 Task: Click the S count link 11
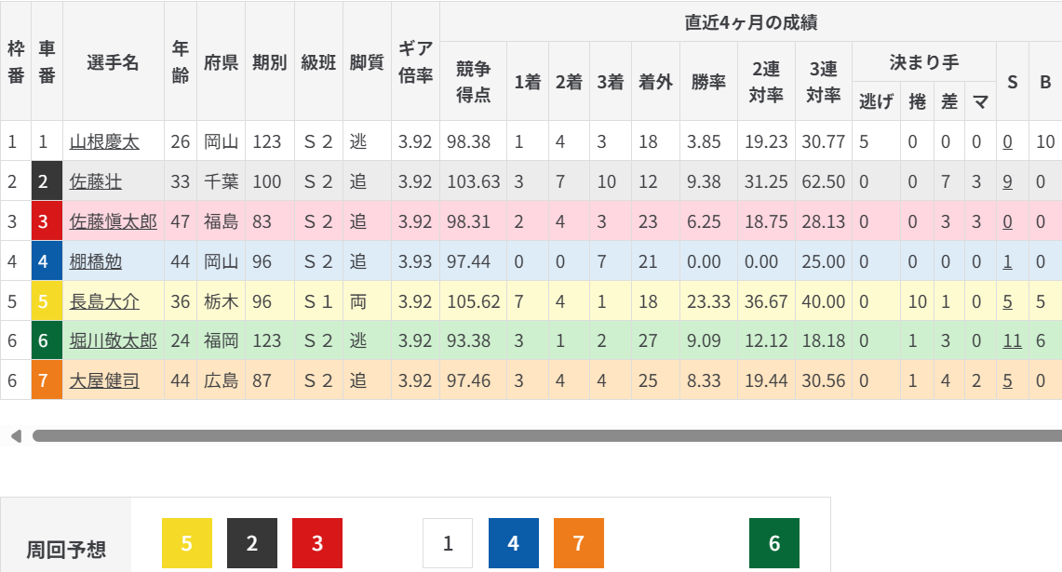[1012, 341]
